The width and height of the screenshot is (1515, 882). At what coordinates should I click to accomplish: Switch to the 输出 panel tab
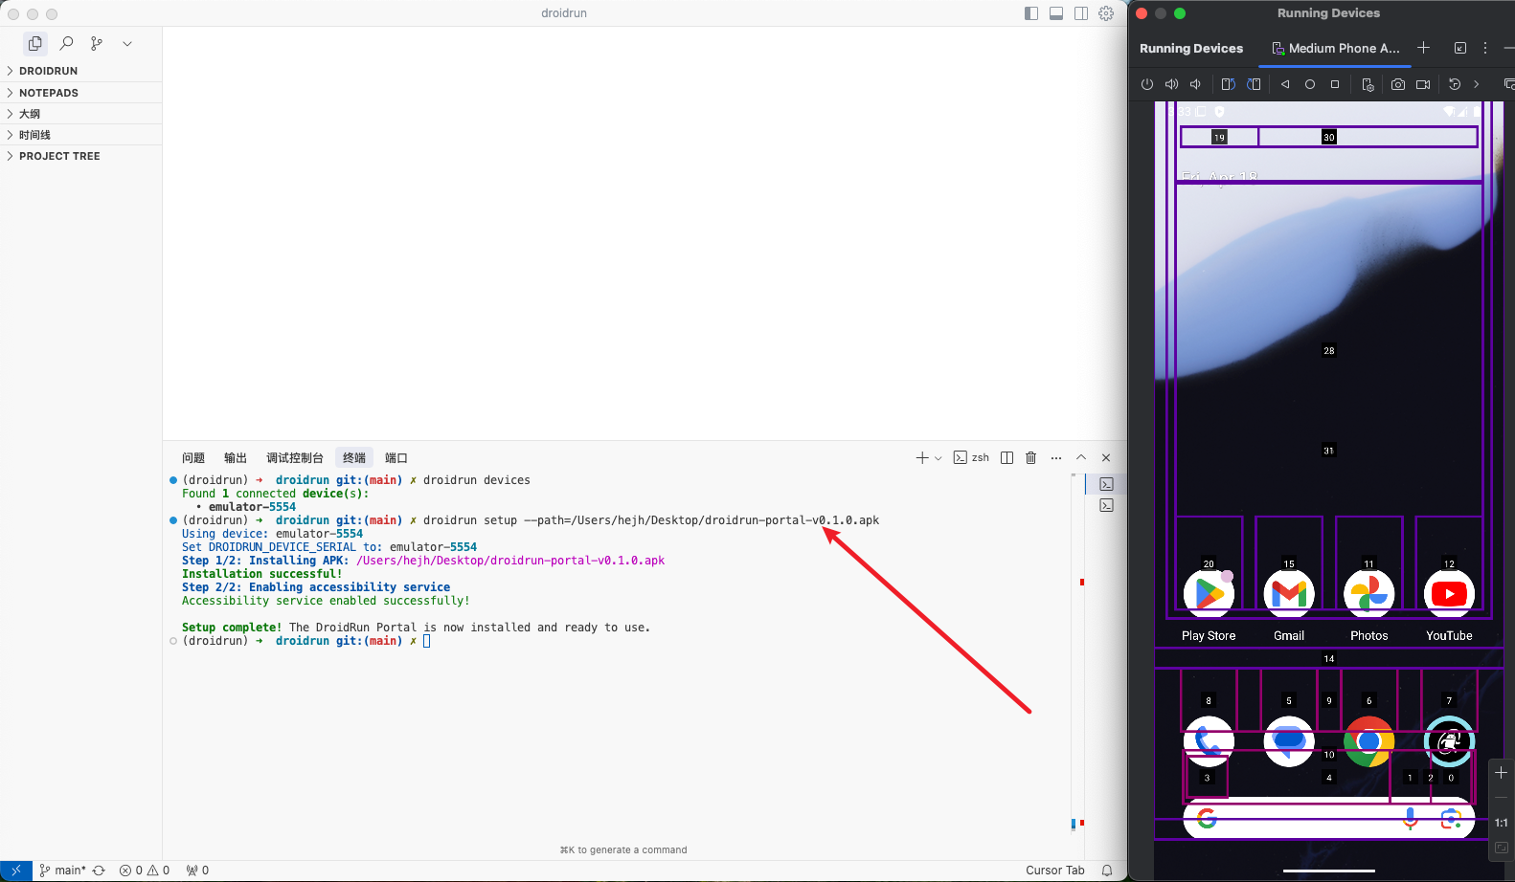236,458
